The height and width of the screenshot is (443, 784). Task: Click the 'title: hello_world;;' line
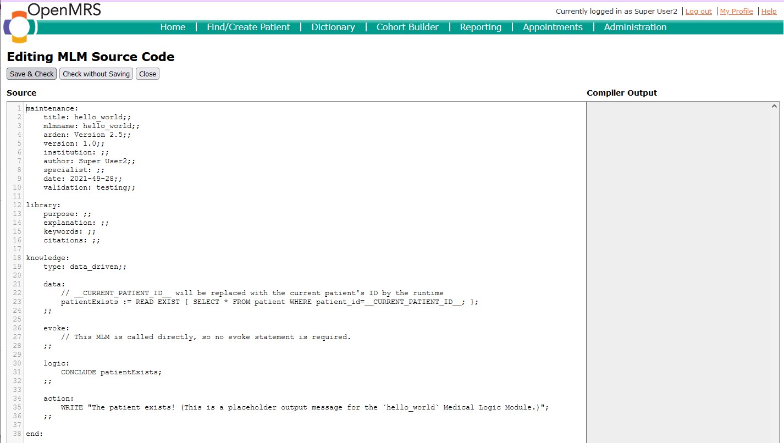click(87, 117)
